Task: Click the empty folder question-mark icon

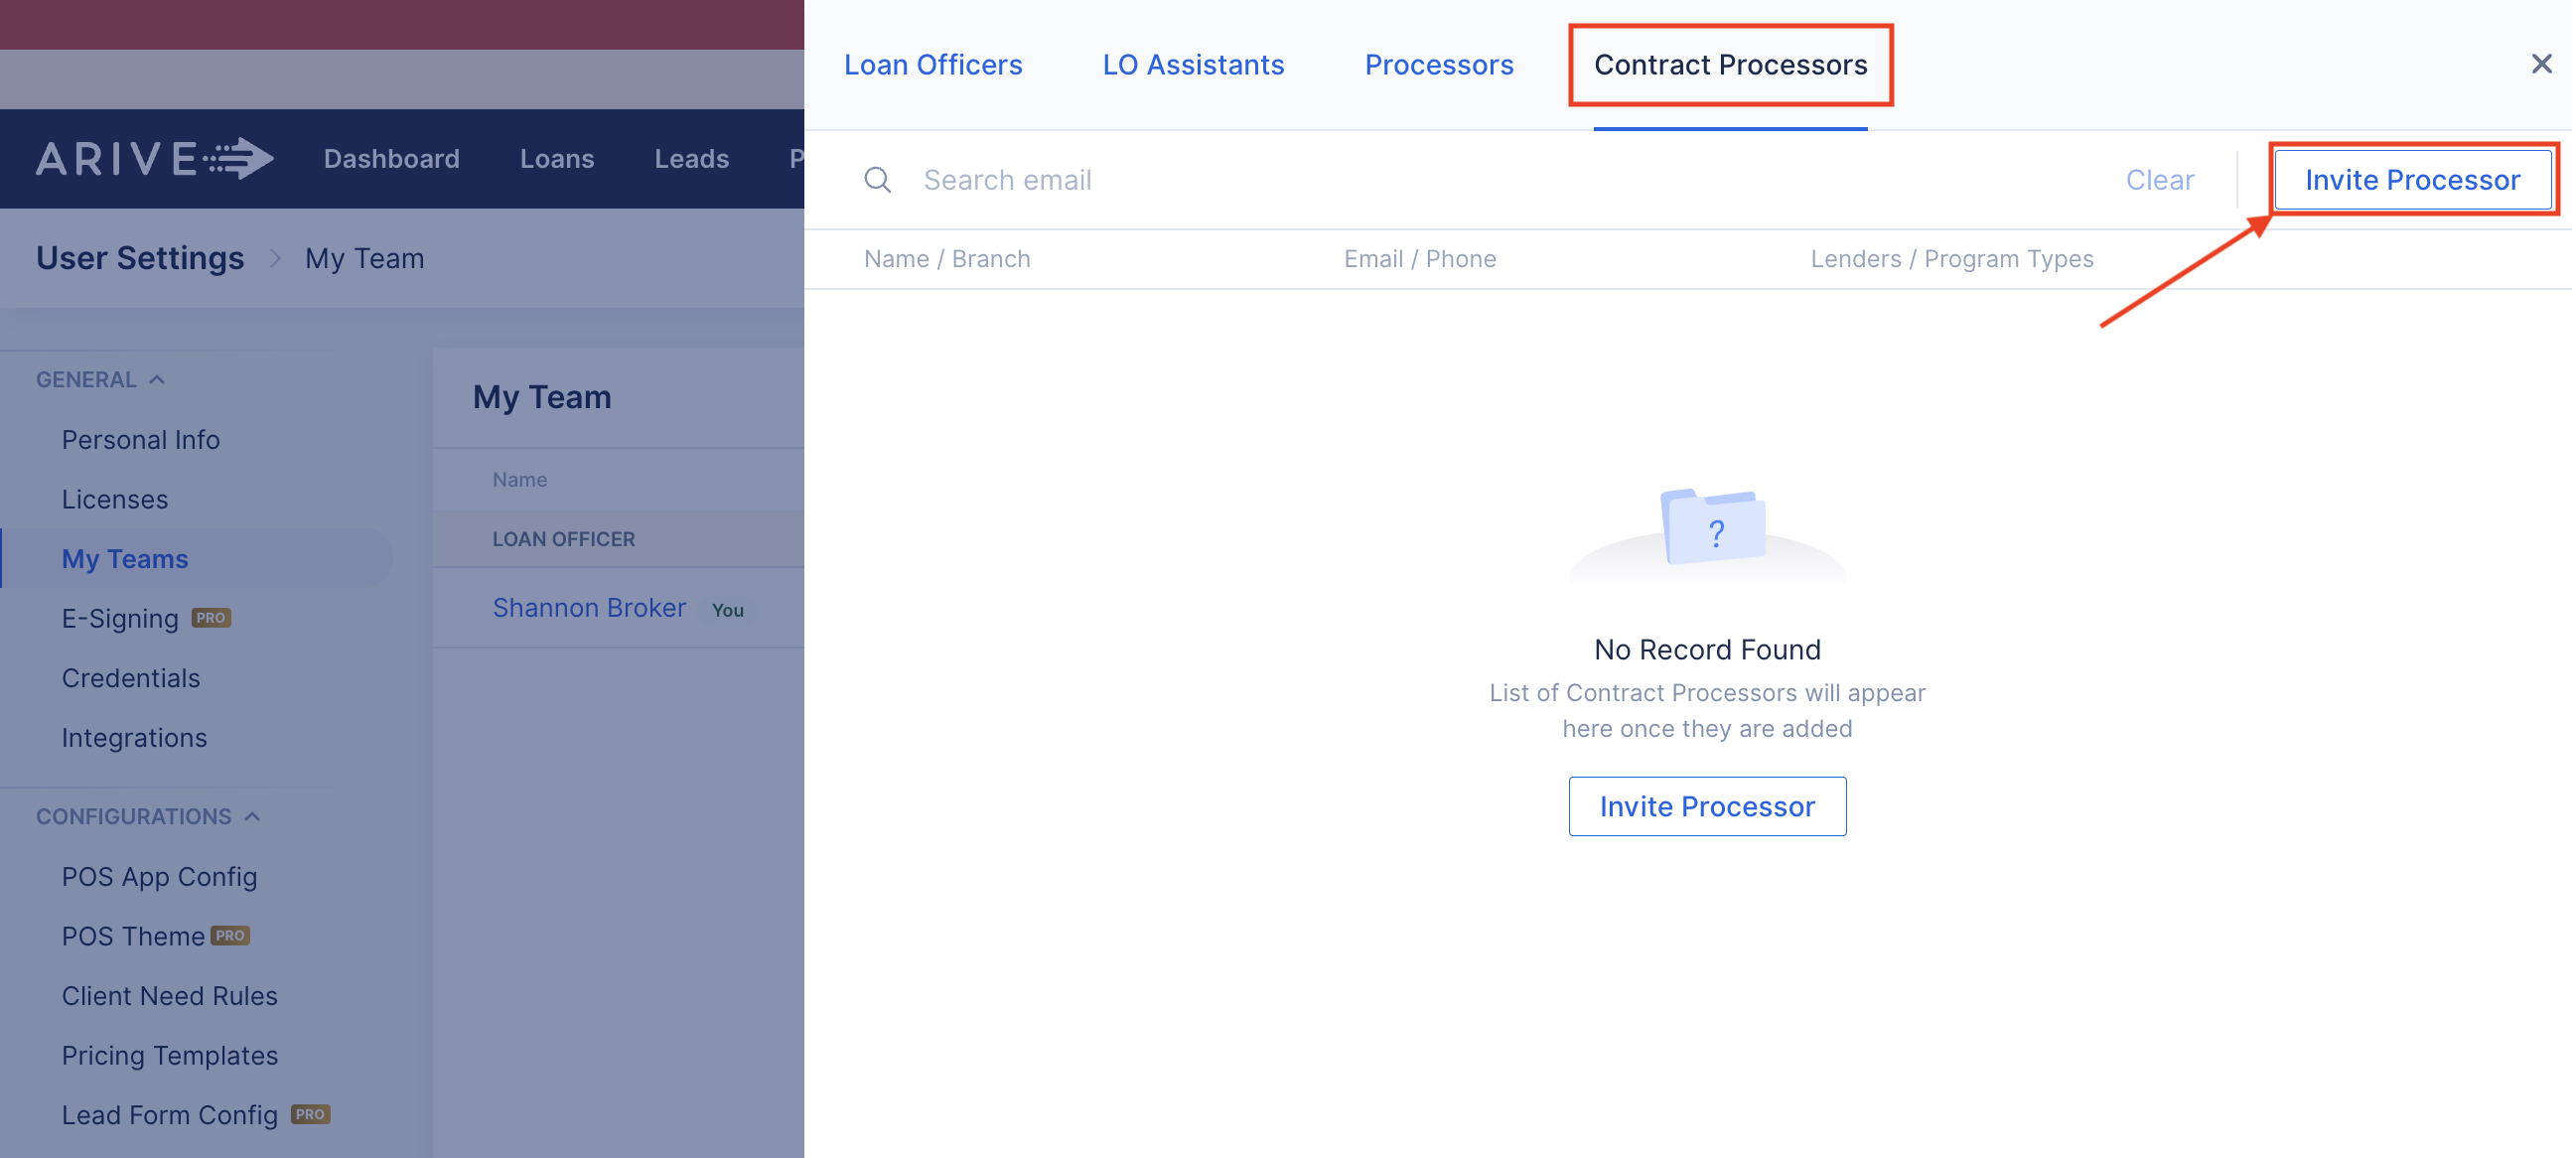Action: coord(1713,529)
